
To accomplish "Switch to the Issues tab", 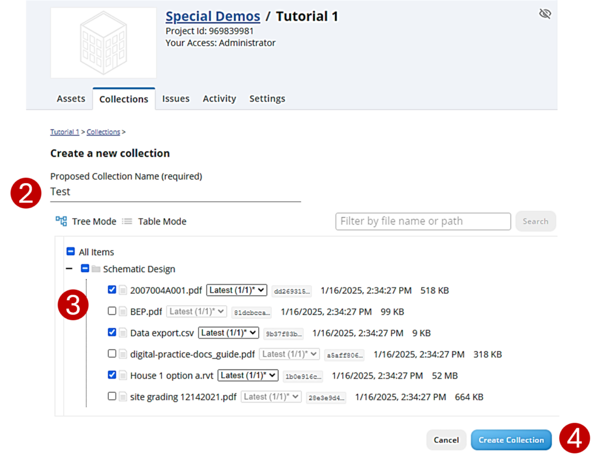I will tap(175, 99).
